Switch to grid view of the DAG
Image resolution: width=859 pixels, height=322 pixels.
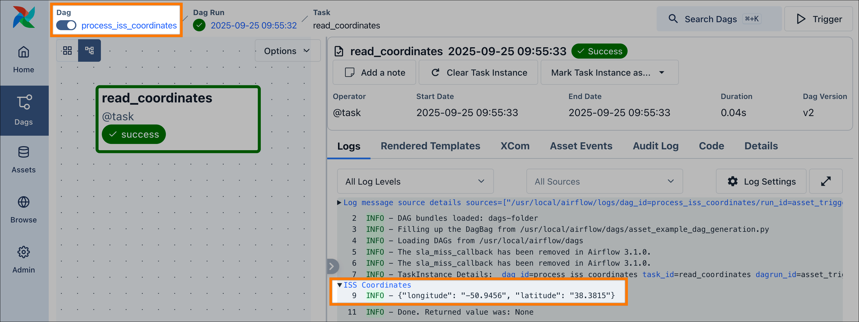[67, 50]
